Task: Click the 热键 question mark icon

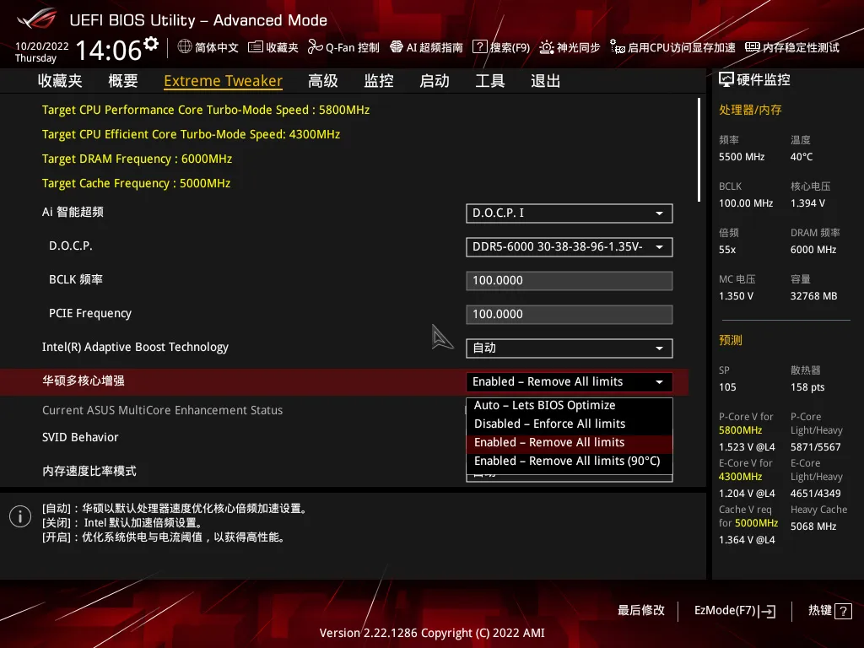Action: pyautogui.click(x=843, y=611)
